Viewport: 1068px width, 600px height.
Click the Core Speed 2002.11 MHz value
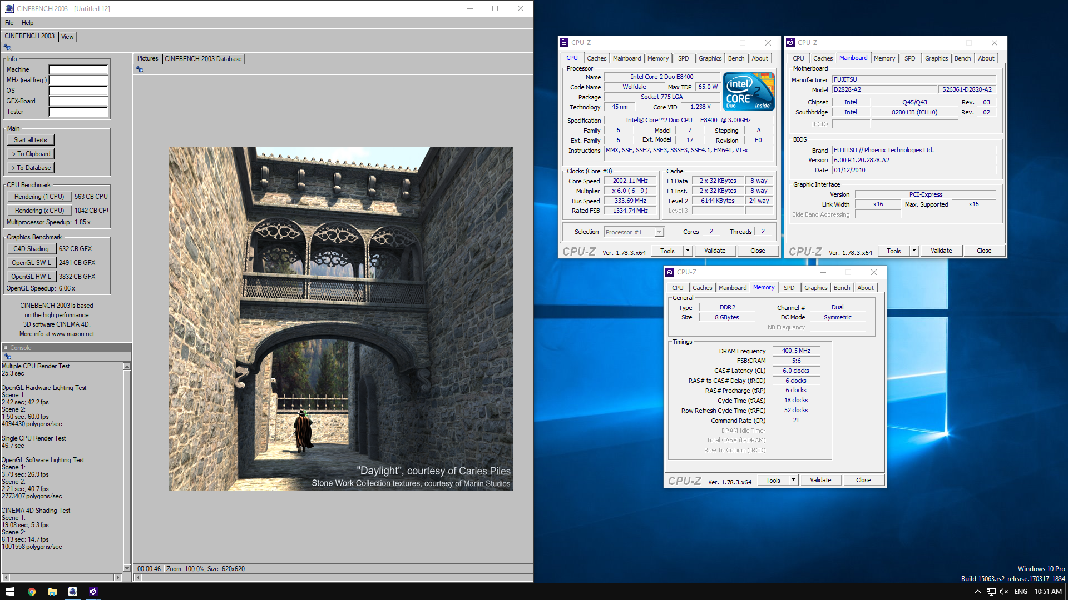630,181
